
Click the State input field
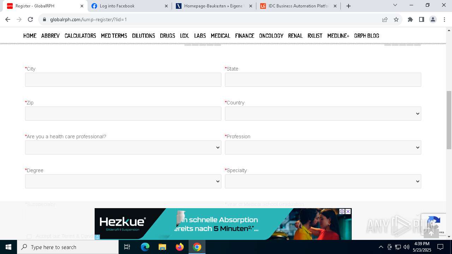pos(323,80)
